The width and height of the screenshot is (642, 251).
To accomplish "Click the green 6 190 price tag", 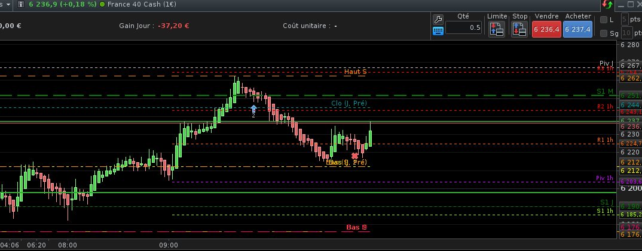I will (631, 206).
